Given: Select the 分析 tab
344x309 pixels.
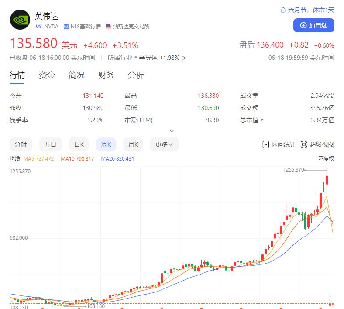Looking at the screenshot, I should (x=136, y=75).
